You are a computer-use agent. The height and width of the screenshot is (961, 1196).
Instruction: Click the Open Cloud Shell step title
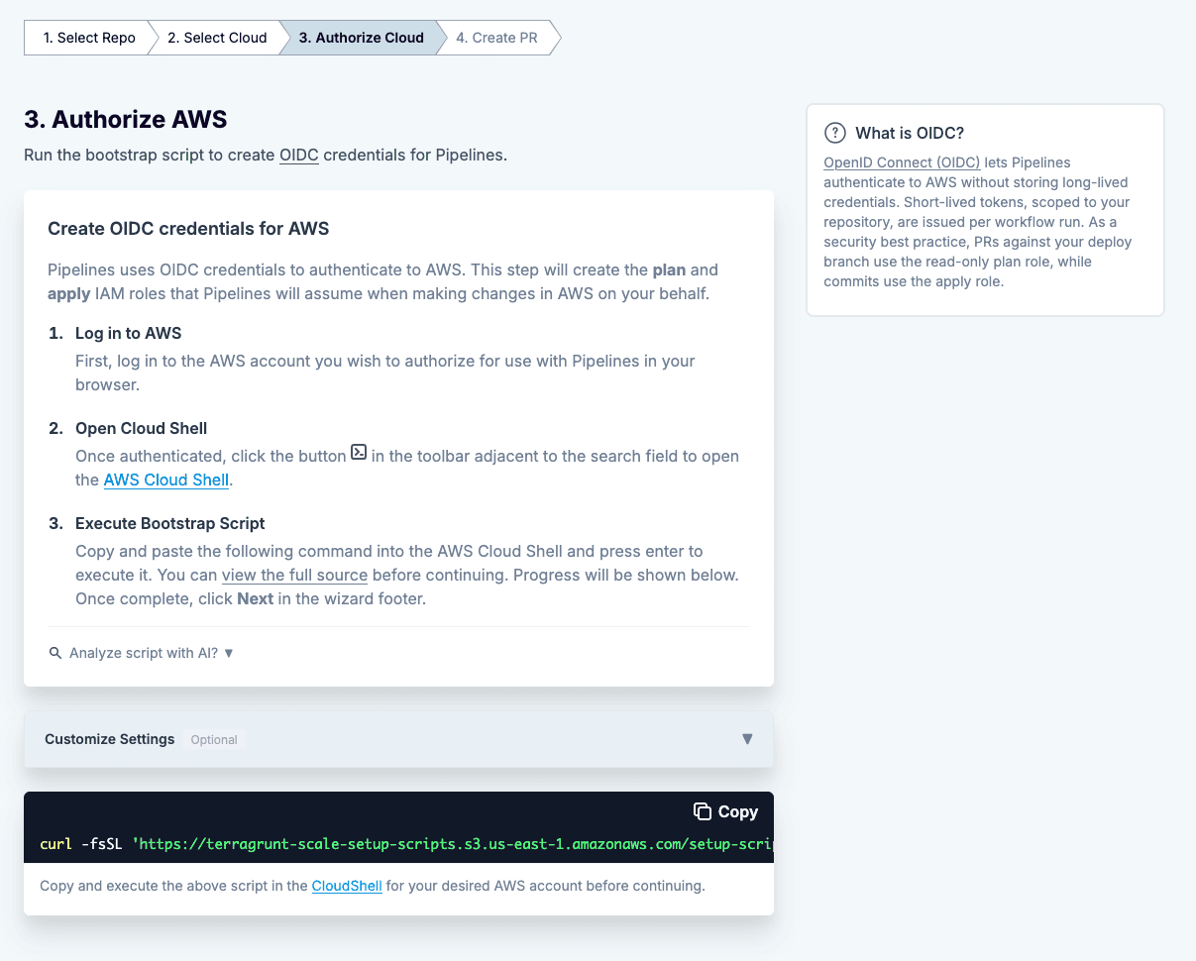(x=141, y=428)
